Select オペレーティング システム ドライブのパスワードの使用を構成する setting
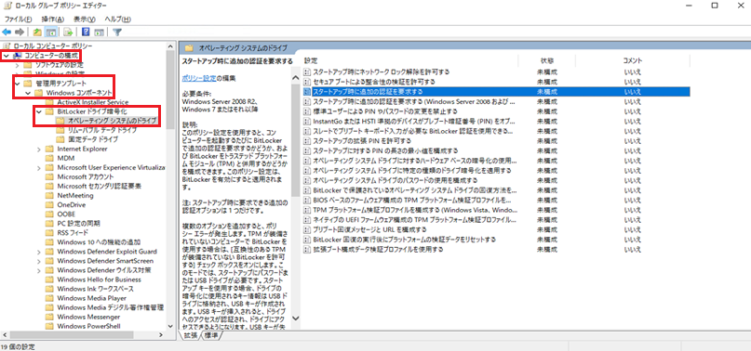This screenshot has height=351, width=751. tap(395, 180)
